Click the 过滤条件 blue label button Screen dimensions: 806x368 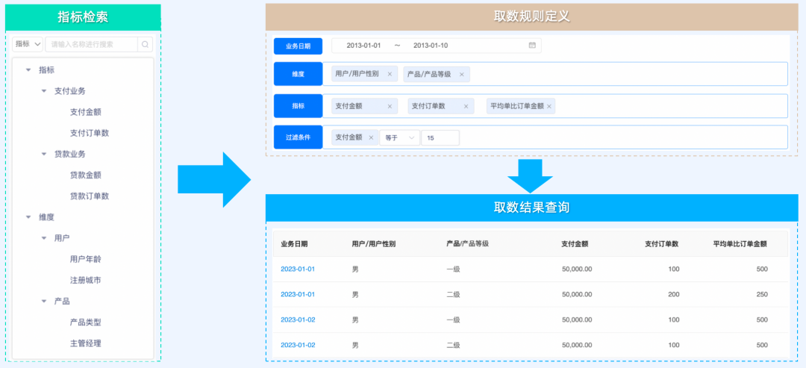[298, 137]
